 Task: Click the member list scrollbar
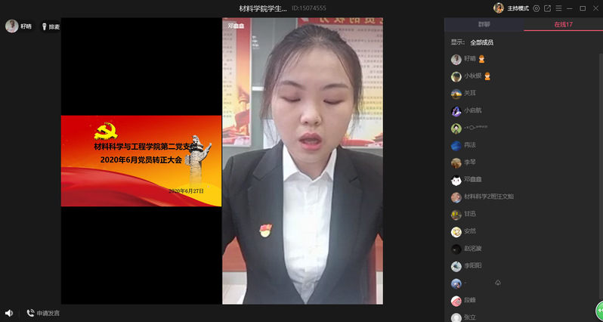click(601, 151)
